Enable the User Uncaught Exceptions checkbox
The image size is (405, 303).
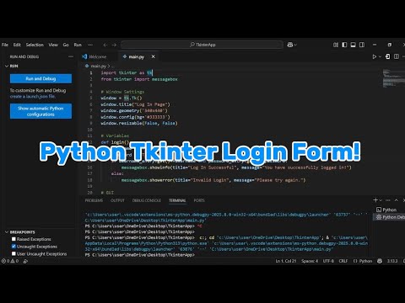tap(13, 253)
